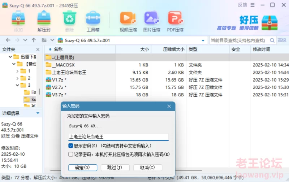Click the 好压 logo archive icon
The image size is (289, 182).
(269, 23)
